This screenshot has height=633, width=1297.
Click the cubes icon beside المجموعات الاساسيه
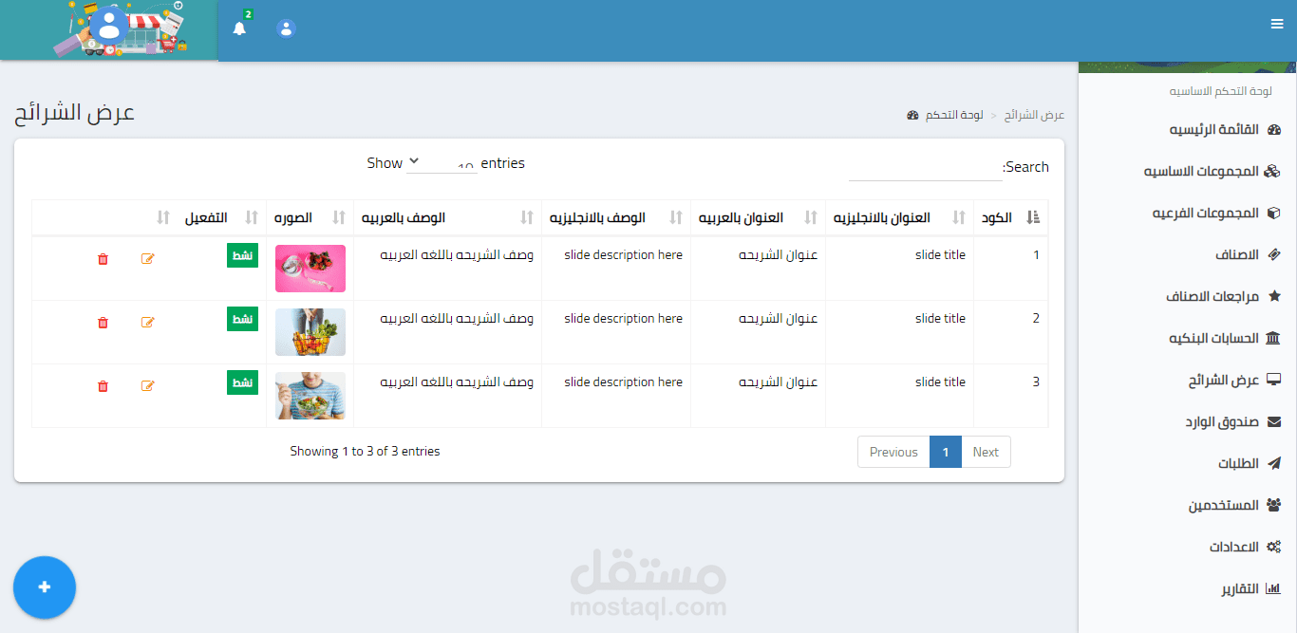pyautogui.click(x=1274, y=172)
